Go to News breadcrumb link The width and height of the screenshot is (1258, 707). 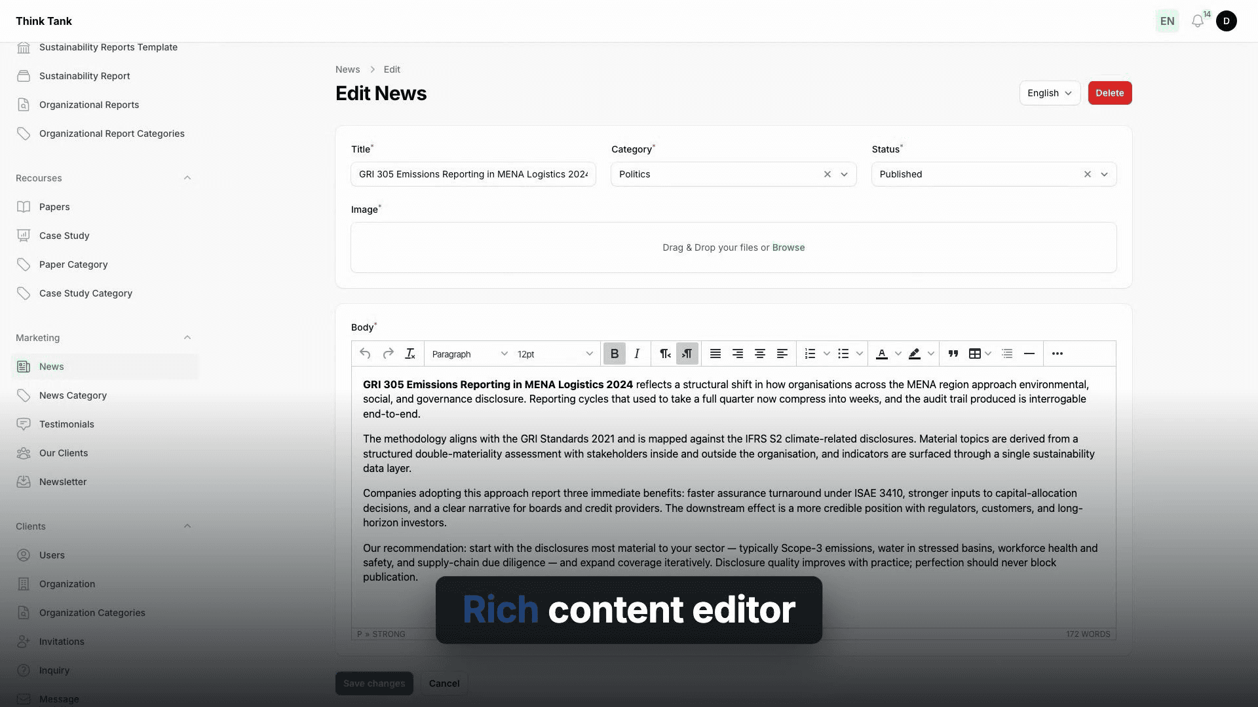click(347, 69)
